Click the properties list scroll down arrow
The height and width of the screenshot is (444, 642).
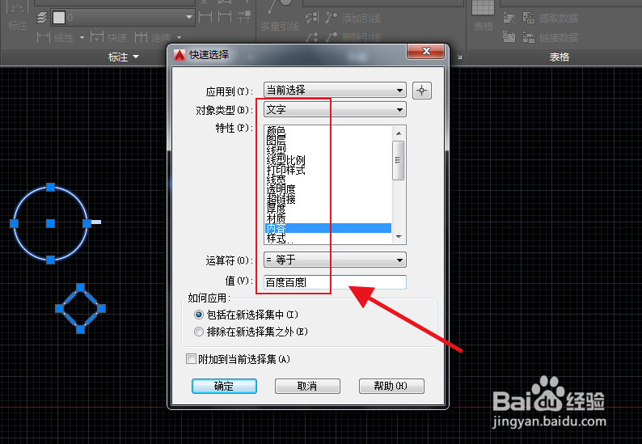(x=399, y=237)
